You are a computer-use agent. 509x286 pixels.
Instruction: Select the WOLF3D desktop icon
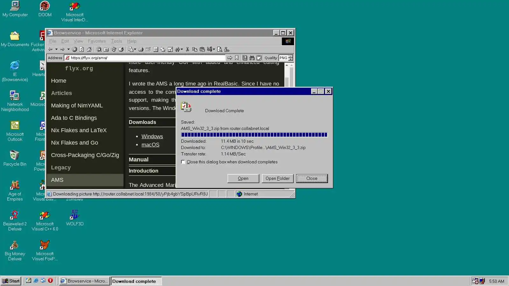[75, 218]
